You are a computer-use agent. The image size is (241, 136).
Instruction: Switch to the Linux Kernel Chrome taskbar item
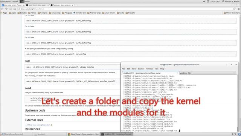pyautogui.click(x=83, y=134)
